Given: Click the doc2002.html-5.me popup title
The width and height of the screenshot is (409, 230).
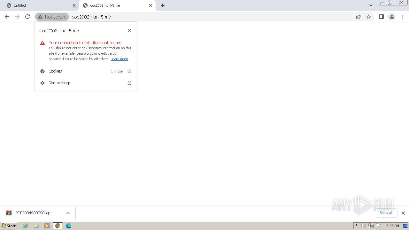Looking at the screenshot, I should (59, 31).
